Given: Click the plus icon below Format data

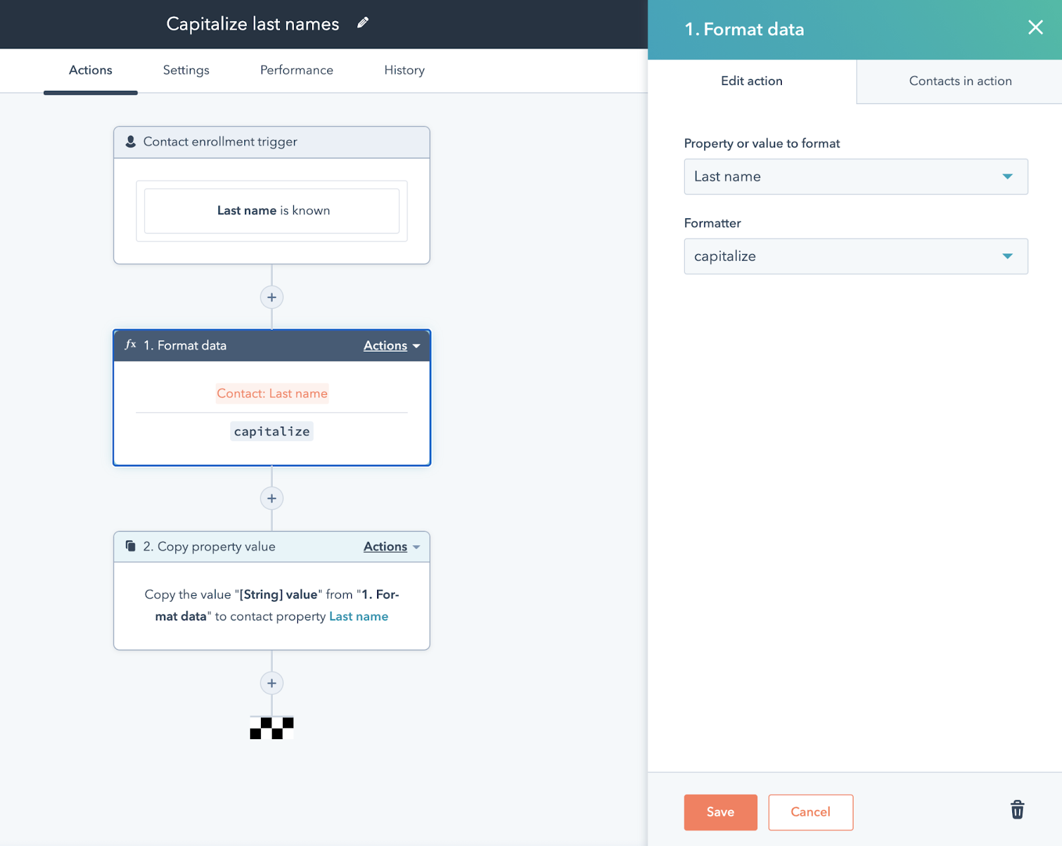Looking at the screenshot, I should click(x=271, y=498).
